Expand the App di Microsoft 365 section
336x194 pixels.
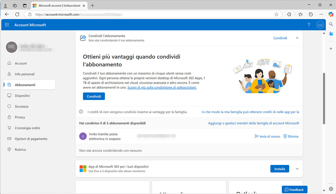(297, 169)
